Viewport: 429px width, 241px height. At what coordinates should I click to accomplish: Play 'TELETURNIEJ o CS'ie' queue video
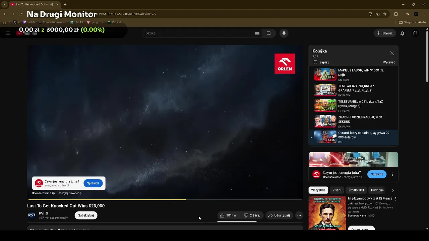click(354, 106)
